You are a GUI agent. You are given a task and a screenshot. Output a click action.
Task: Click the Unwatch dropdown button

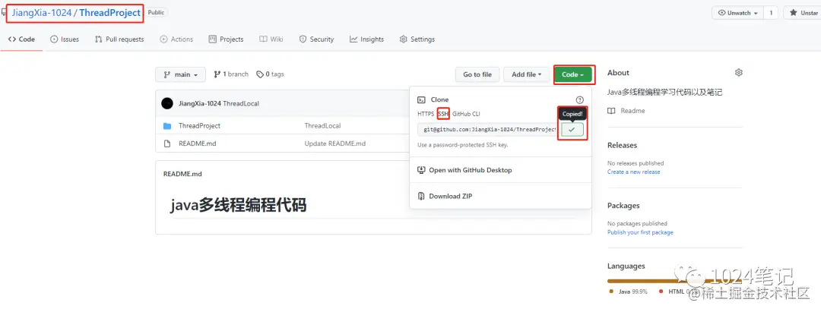tap(737, 13)
